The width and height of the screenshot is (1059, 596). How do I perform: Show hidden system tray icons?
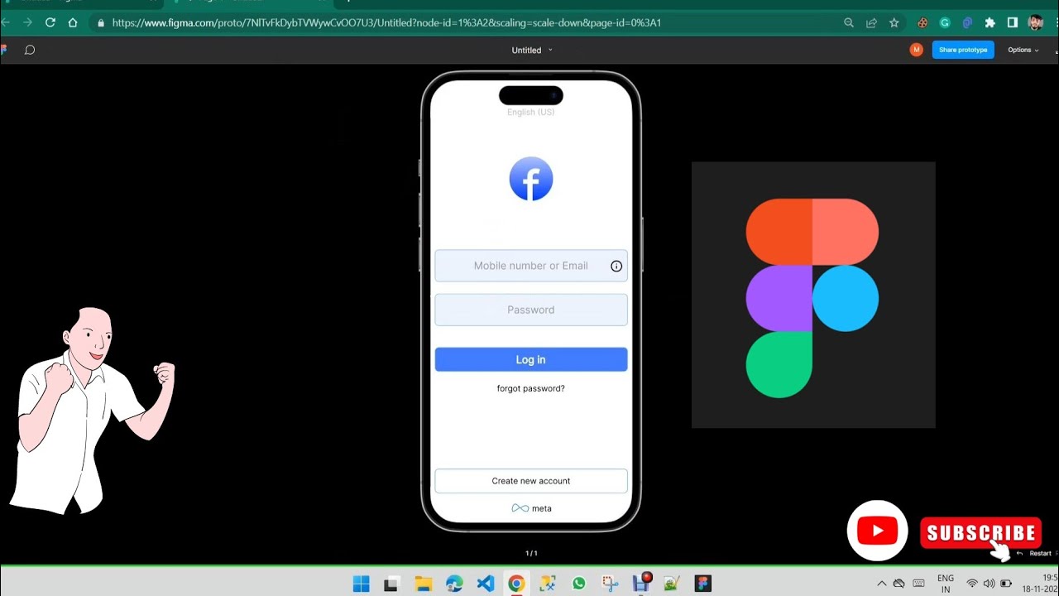tap(881, 584)
